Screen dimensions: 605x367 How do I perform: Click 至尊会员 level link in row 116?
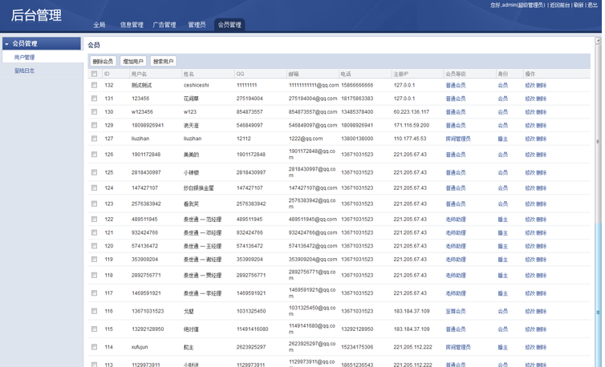456,311
